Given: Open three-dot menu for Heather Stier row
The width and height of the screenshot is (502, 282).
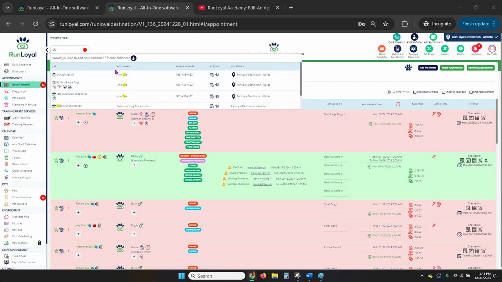Looking at the screenshot, I should [68, 118].
